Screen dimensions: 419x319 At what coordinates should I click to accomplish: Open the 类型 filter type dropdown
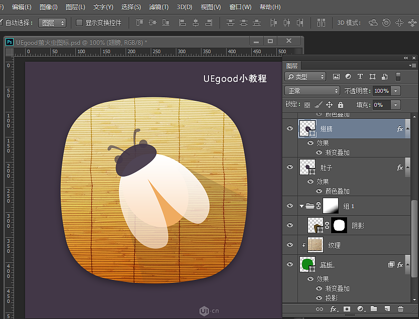(305, 77)
